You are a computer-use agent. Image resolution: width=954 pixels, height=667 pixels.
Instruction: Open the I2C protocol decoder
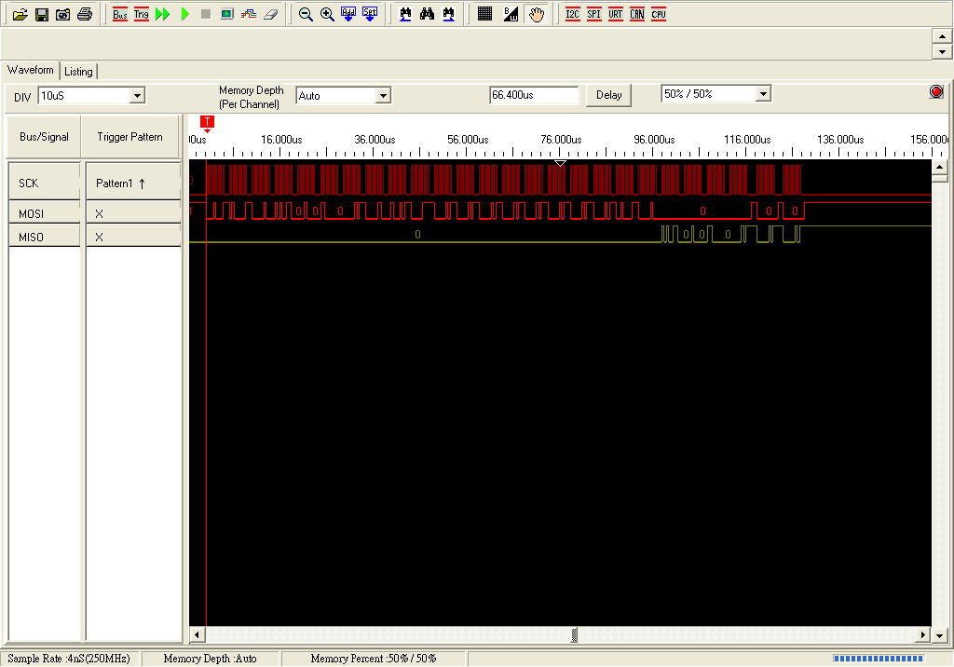point(573,15)
